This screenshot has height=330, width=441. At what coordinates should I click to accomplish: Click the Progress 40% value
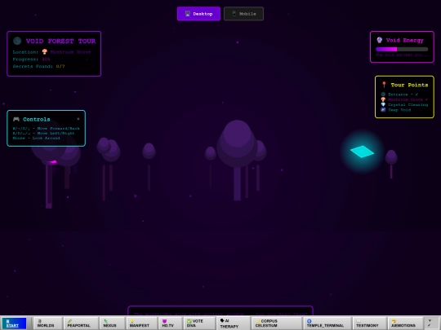coord(46,59)
